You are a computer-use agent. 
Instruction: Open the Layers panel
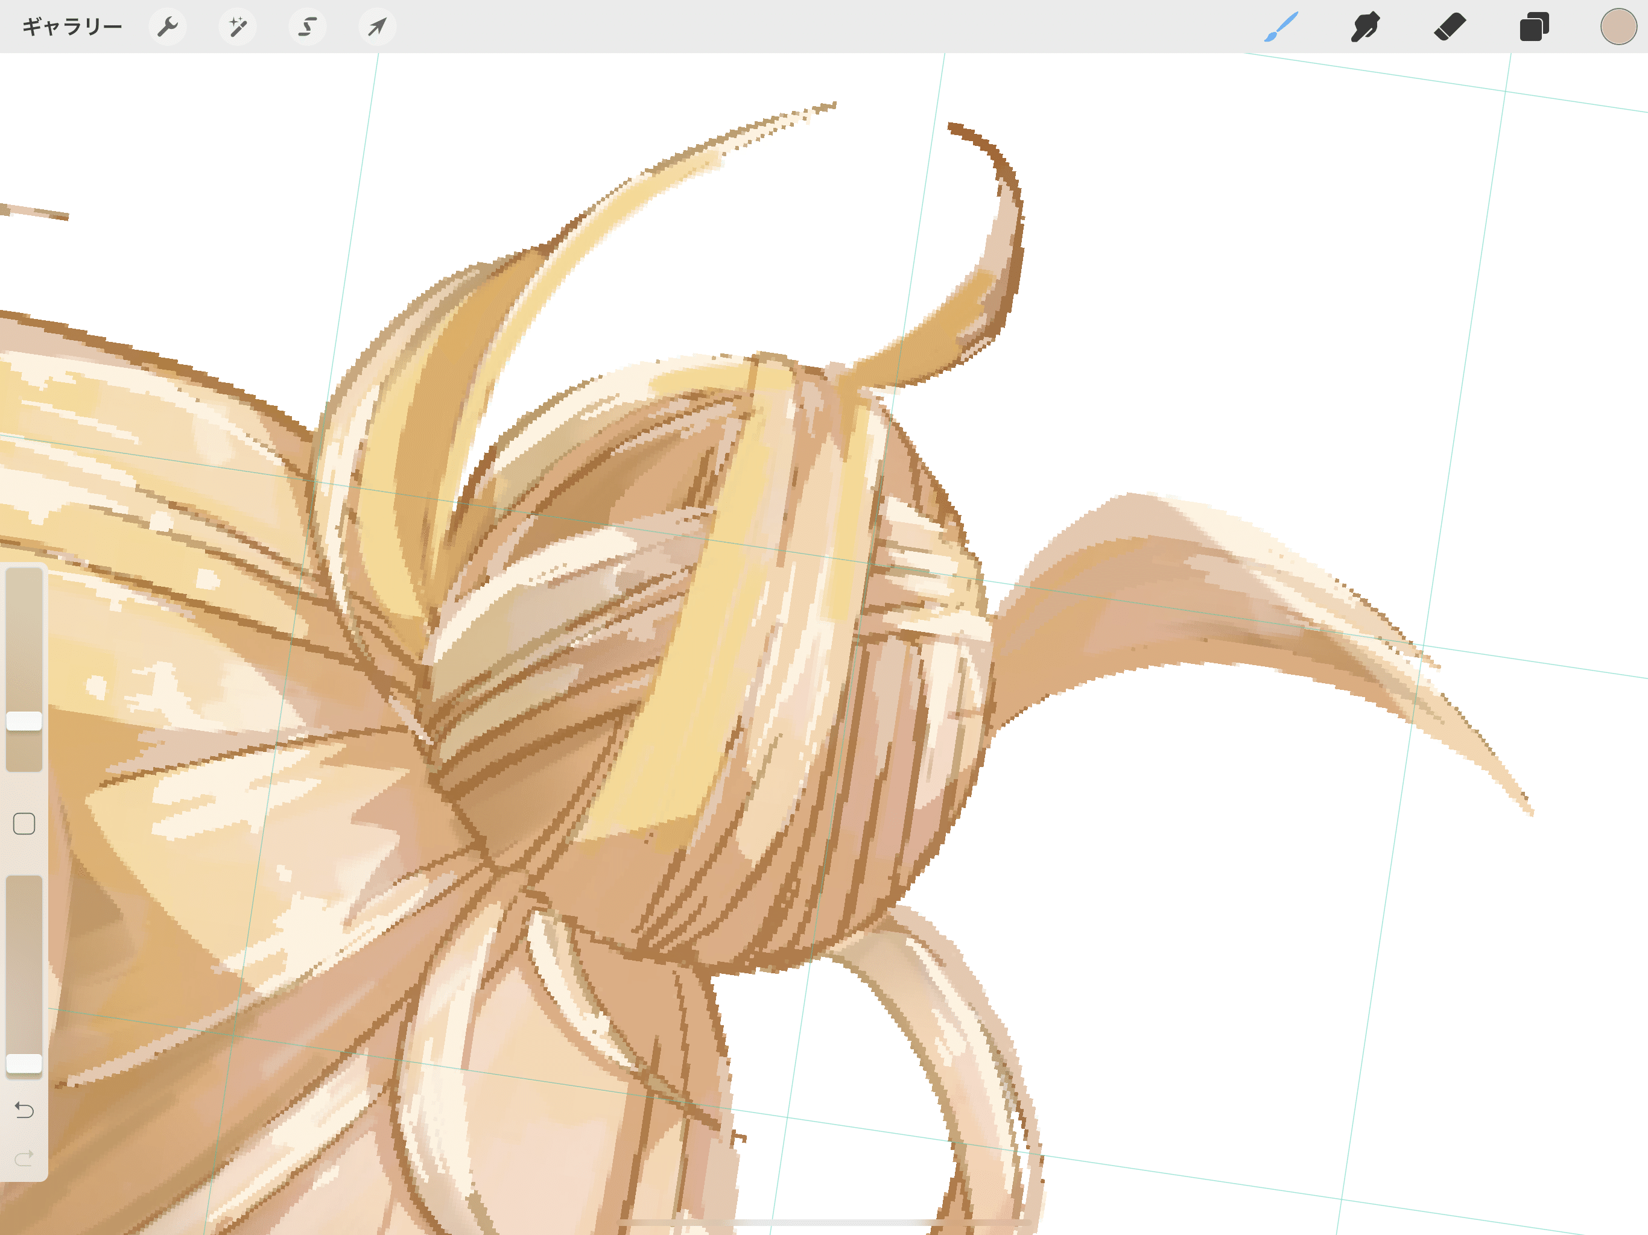click(1534, 27)
